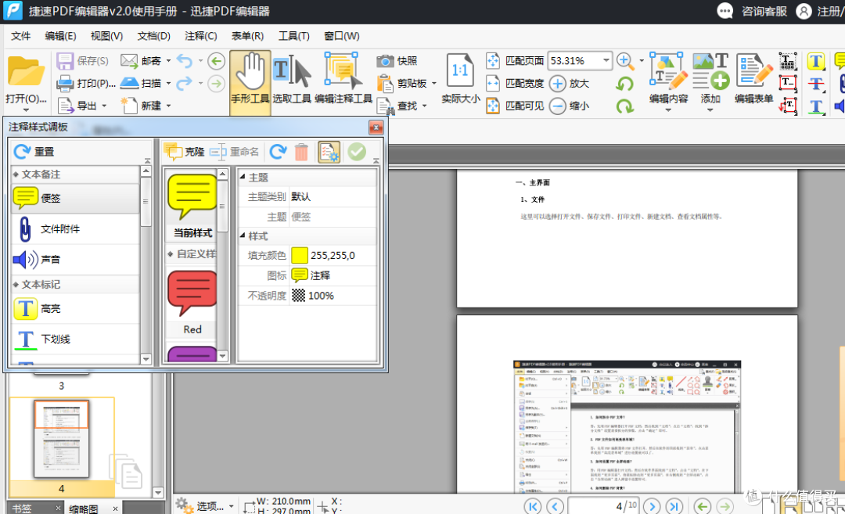Open the Document (文档) menu
Image resolution: width=845 pixels, height=514 pixels.
(153, 36)
